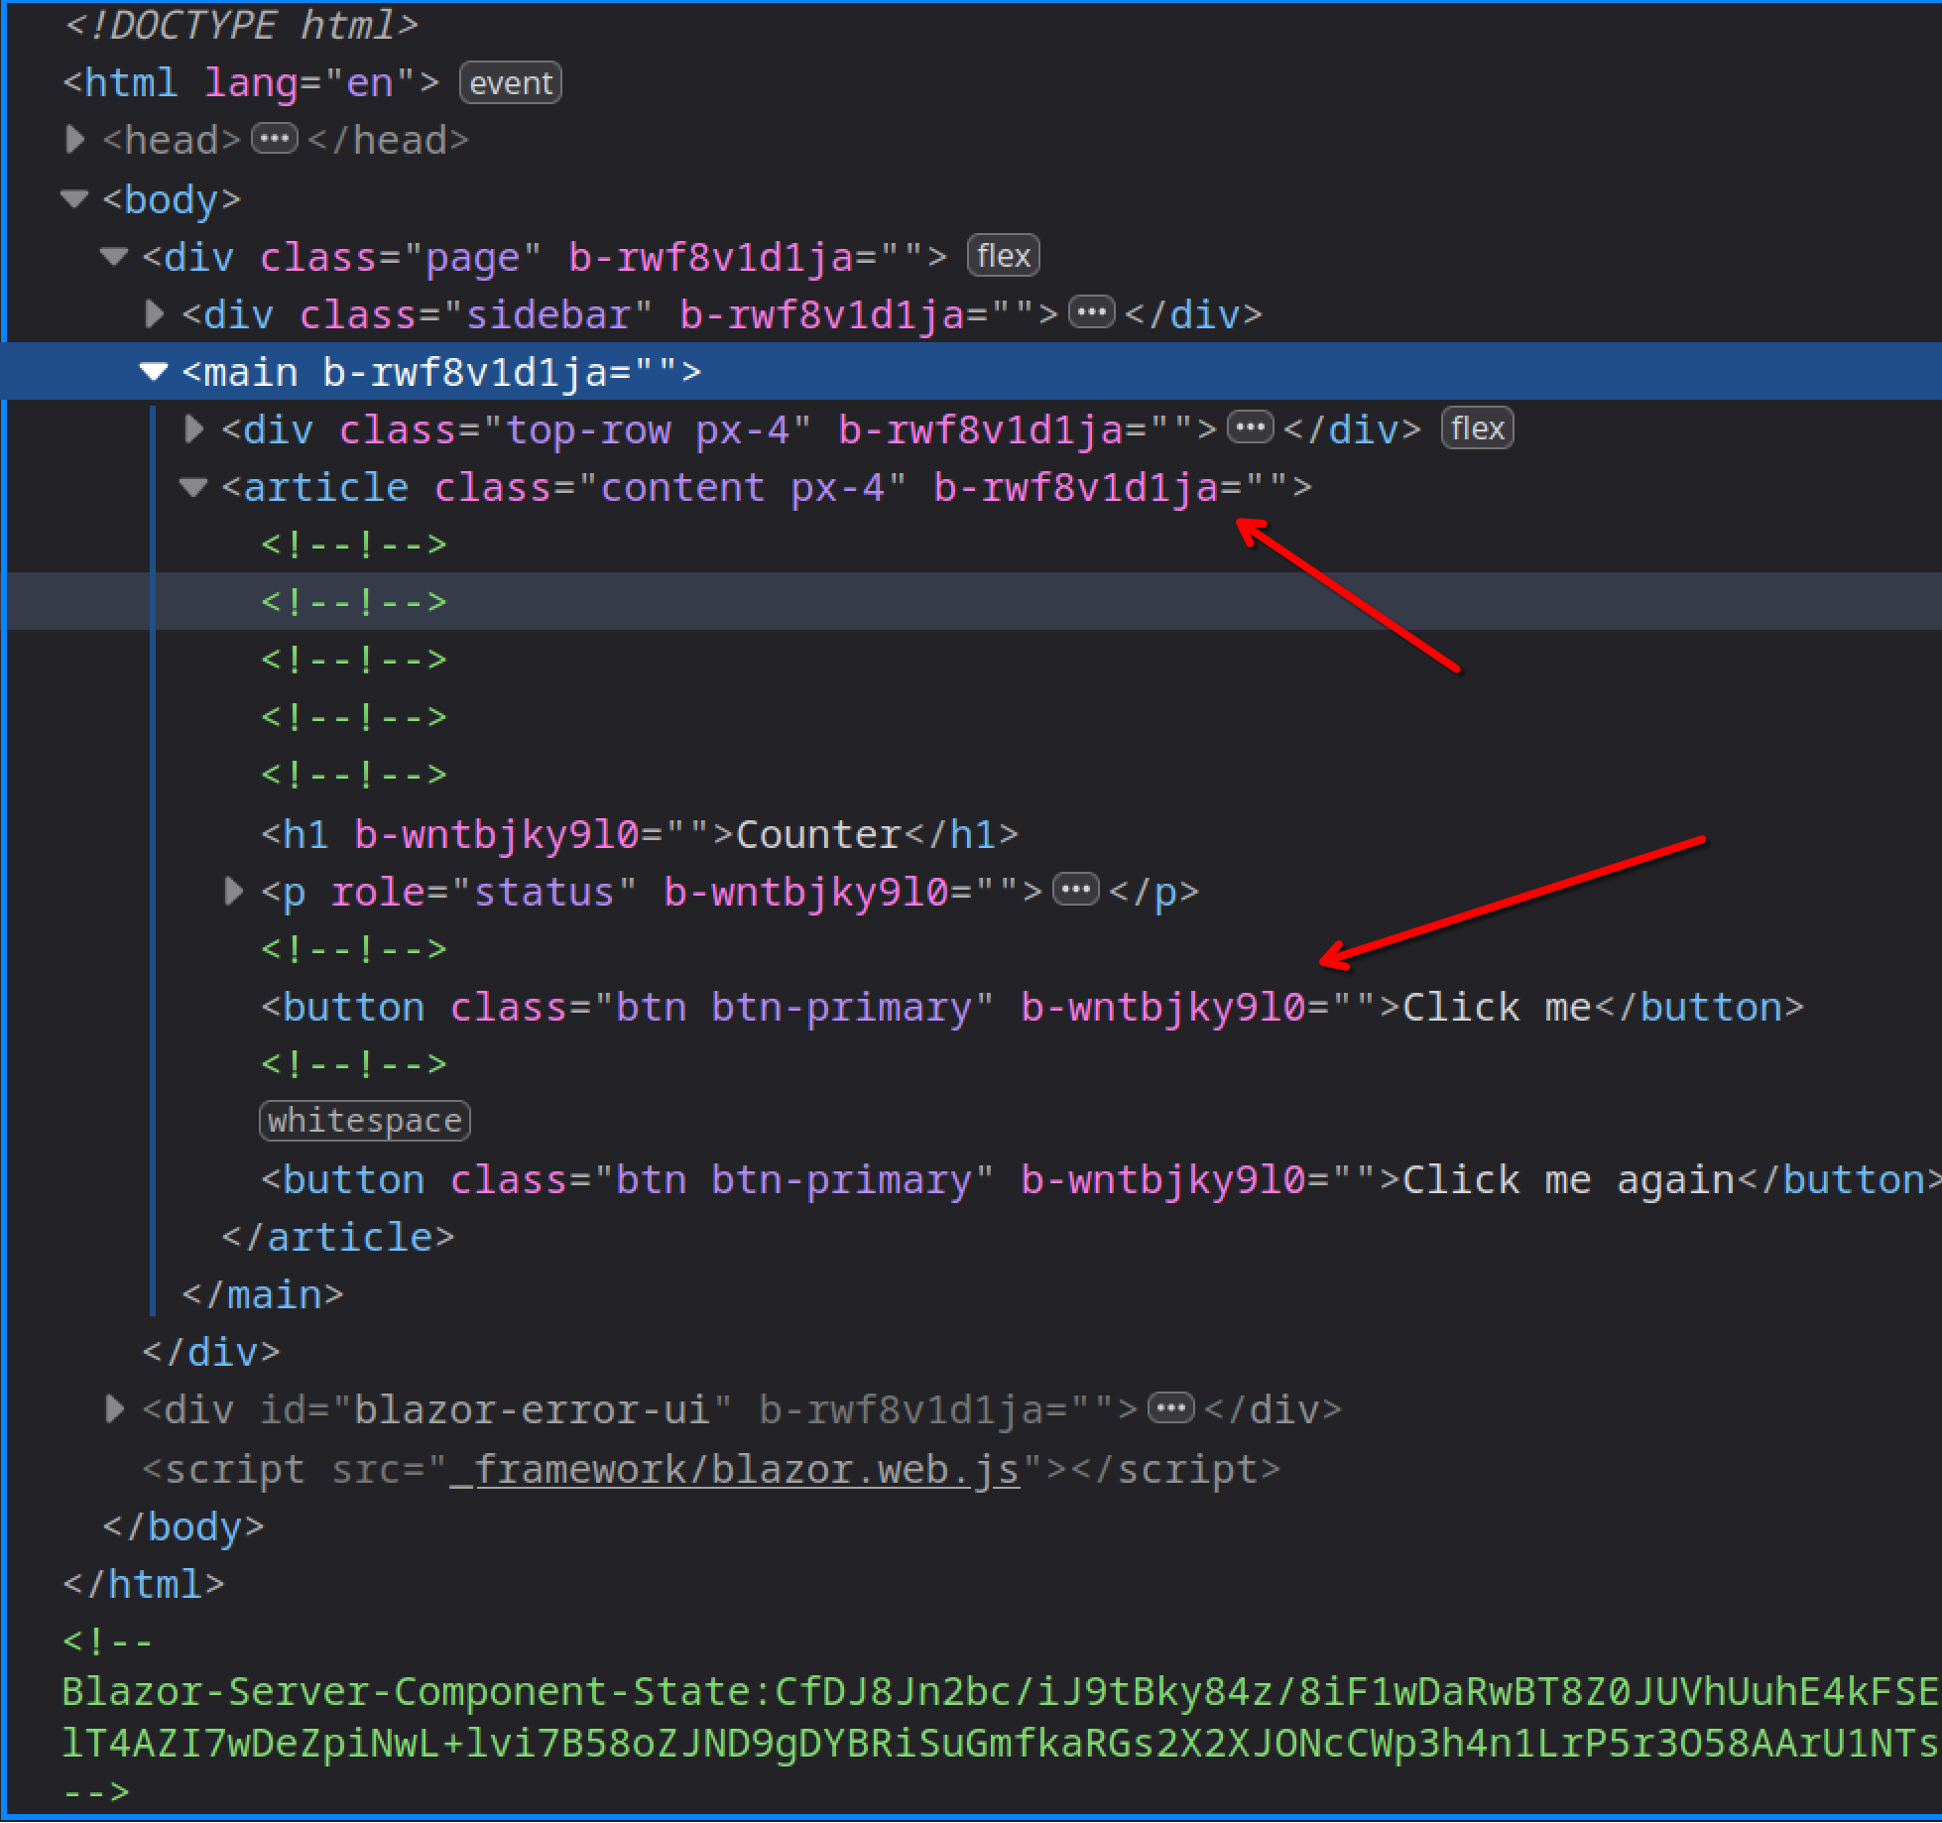Click ellipsis badge inside head element
This screenshot has height=1823, width=1942.
(x=275, y=139)
